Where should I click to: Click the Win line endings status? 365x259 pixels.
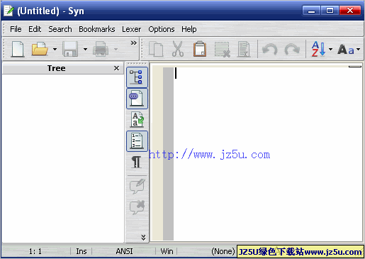pyautogui.click(x=167, y=251)
